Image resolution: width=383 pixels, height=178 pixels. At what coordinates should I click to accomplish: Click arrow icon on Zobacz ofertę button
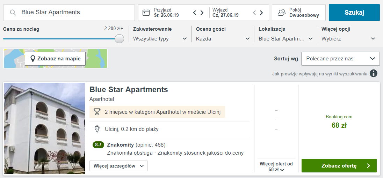pos(369,166)
